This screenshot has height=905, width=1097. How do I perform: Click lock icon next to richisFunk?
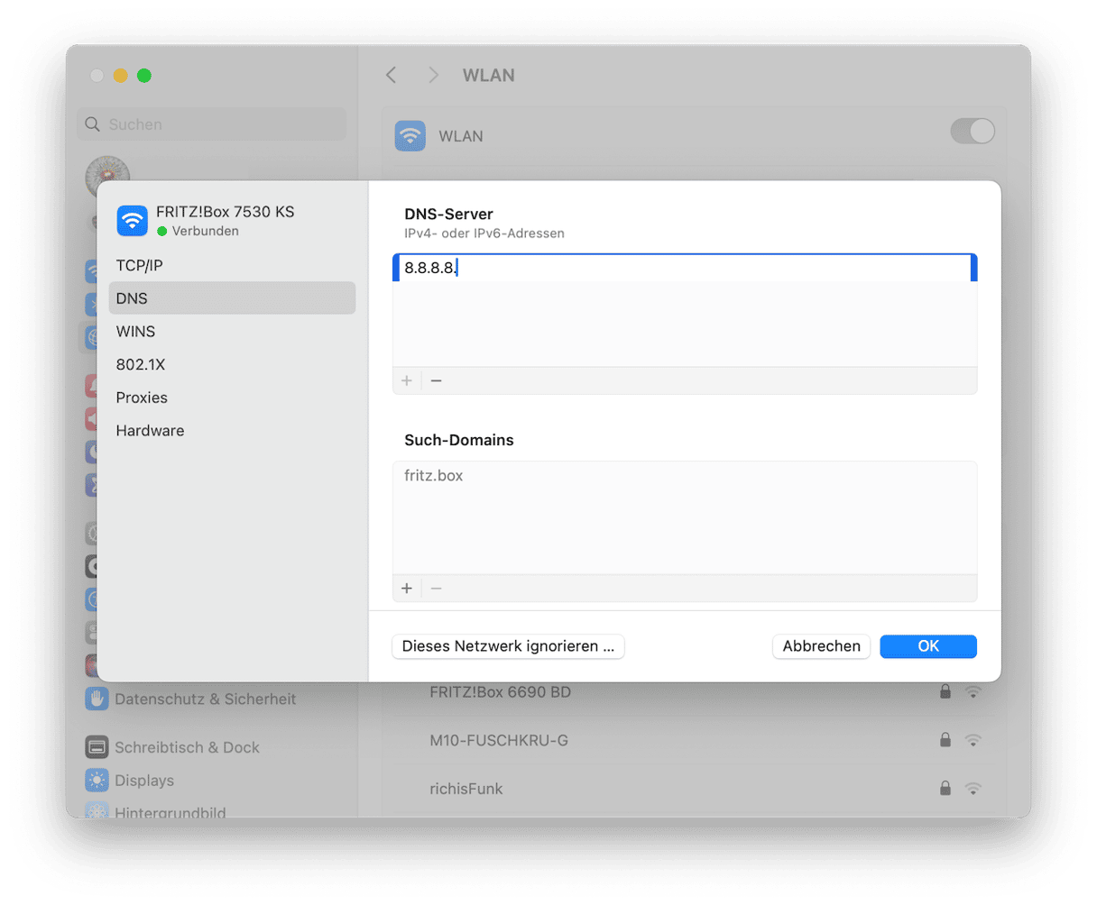pos(945,788)
